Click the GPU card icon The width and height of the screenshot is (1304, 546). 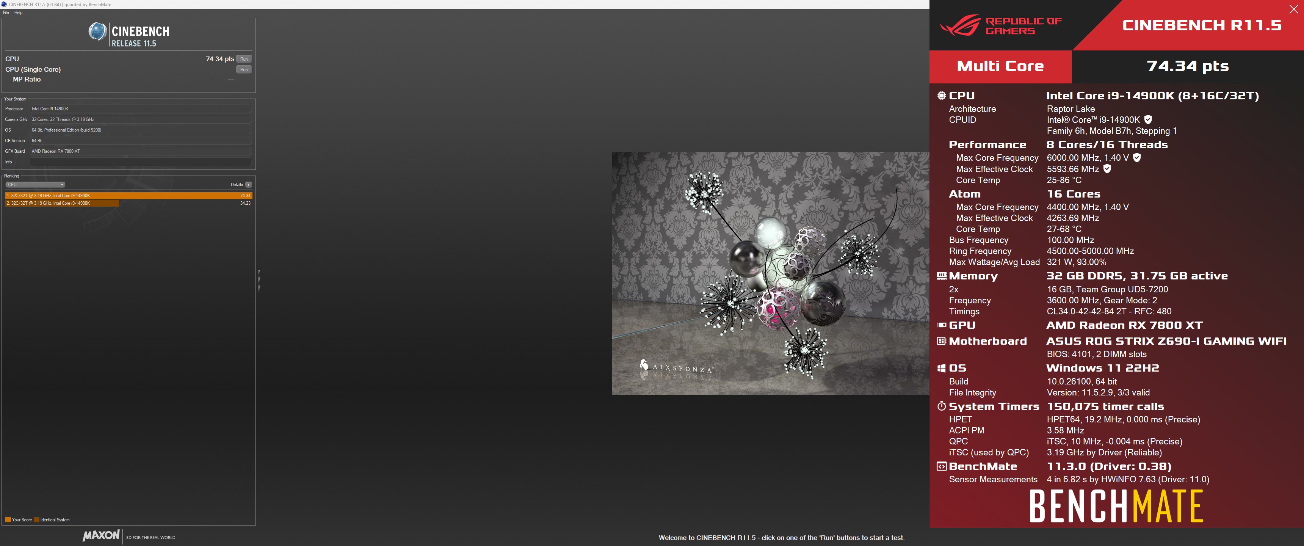click(942, 325)
